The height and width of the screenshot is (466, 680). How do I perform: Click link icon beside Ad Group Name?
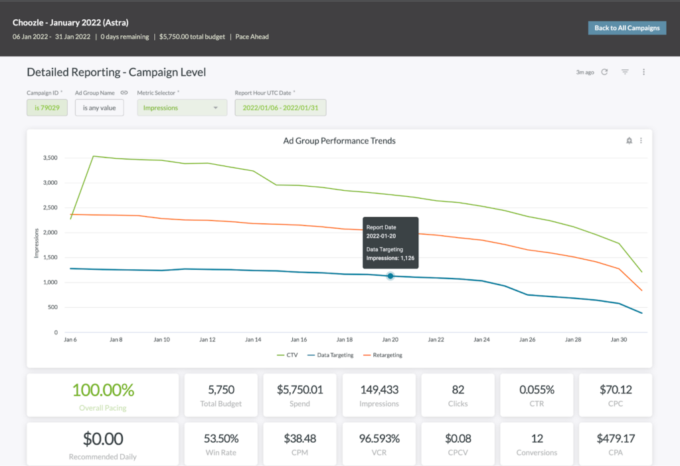pyautogui.click(x=124, y=92)
